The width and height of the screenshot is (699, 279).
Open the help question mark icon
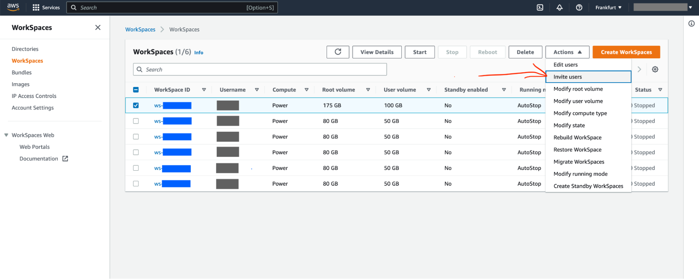point(579,7)
